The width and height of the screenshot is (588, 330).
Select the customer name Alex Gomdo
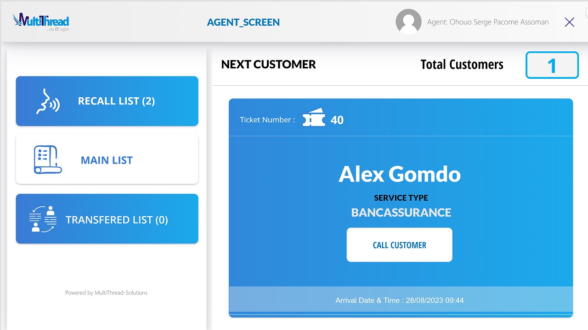point(400,174)
